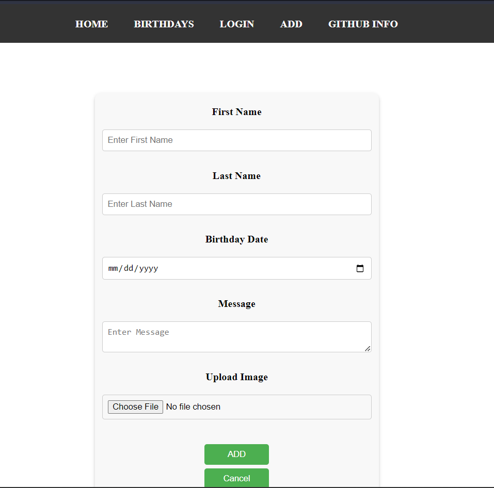This screenshot has width=494, height=488.
Task: Submit the form with green ADD button
Action: [236, 454]
